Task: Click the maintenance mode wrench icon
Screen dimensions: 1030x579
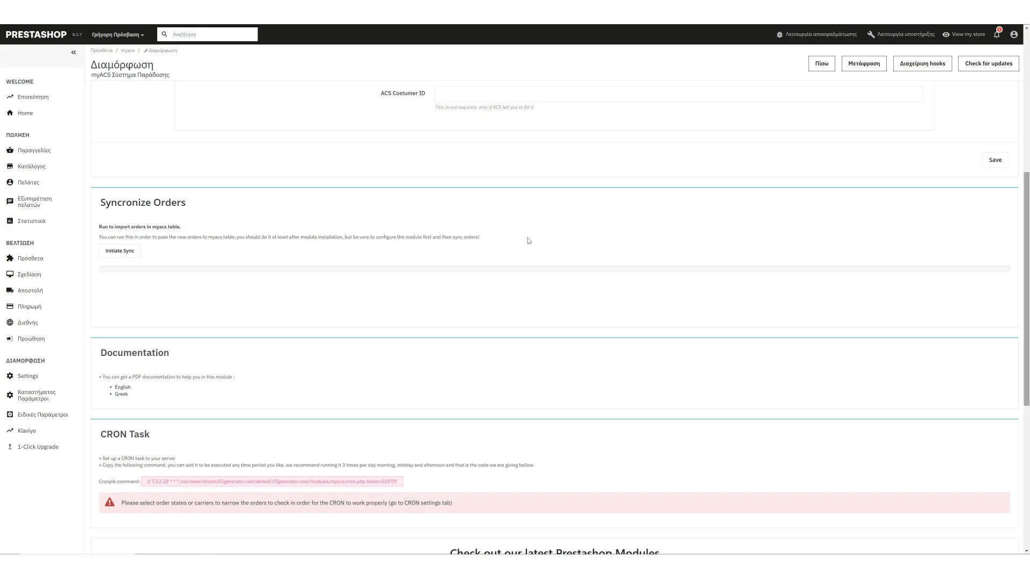Action: pos(871,34)
